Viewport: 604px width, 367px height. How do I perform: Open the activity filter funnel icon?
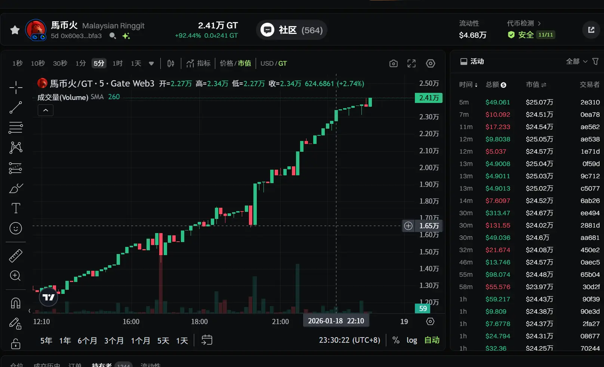[595, 61]
